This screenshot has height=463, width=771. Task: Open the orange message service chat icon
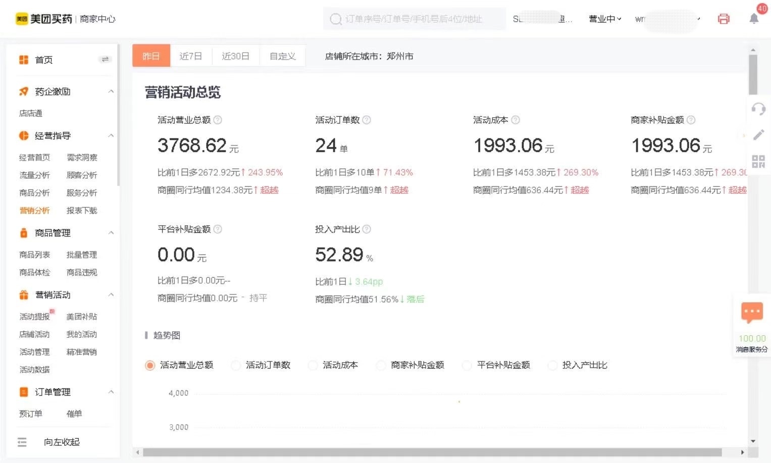click(751, 313)
